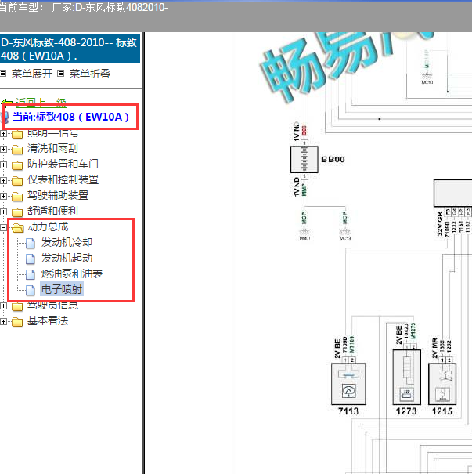Click the open 动力总成 folder icon
Viewport: 472px width, 474px height.
(x=17, y=228)
